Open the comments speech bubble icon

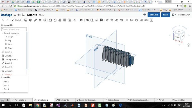click(145, 15)
